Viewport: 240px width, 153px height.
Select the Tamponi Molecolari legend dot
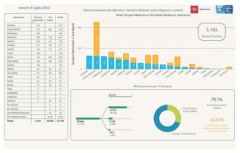[135, 86]
